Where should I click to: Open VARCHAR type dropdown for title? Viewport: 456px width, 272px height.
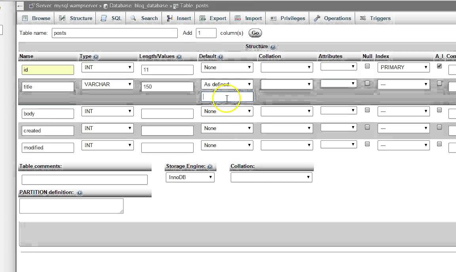coord(108,84)
